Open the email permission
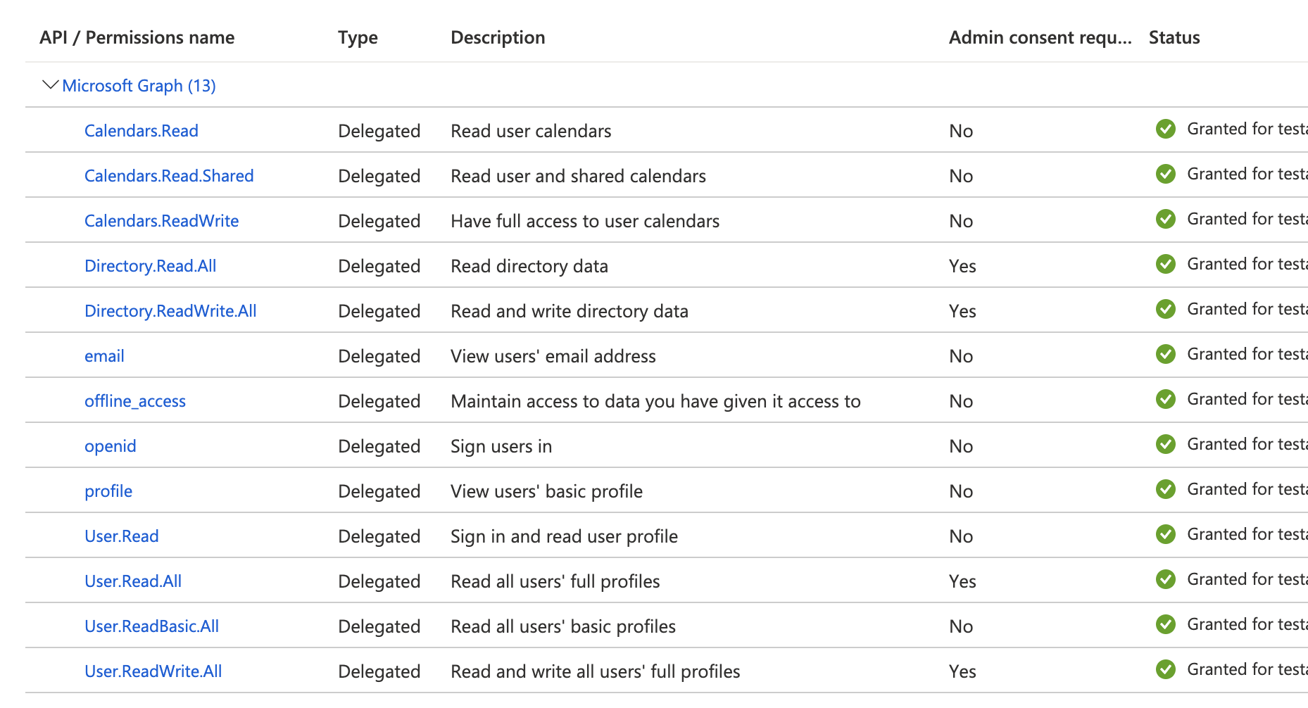The height and width of the screenshot is (708, 1308). pos(104,356)
